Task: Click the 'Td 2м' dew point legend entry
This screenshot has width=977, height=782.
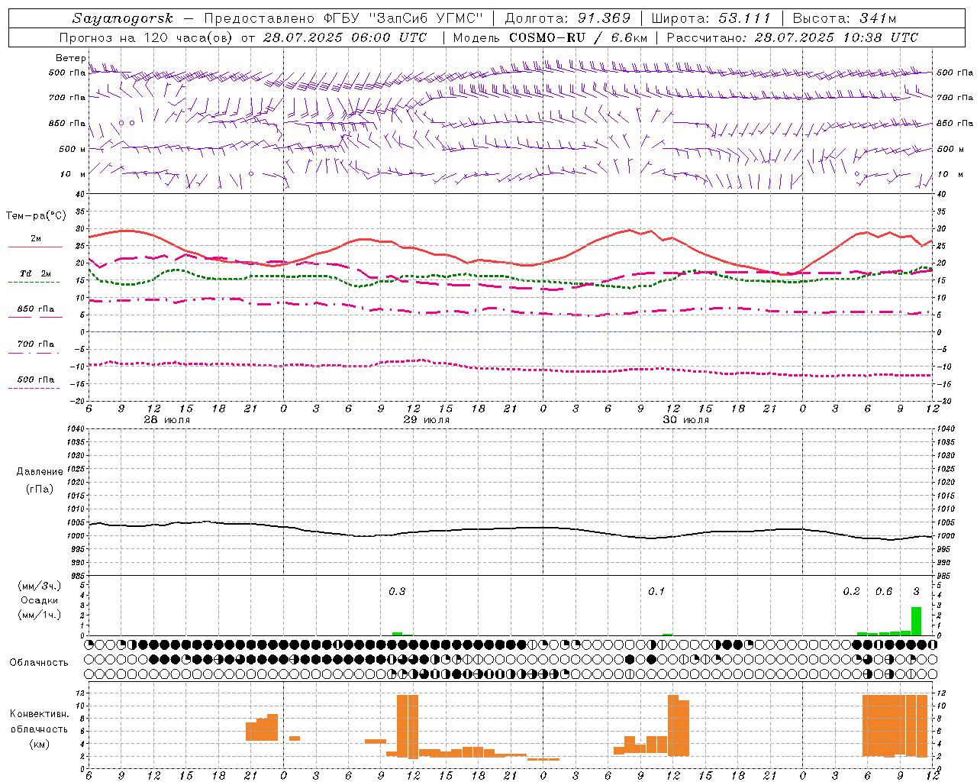Action: coord(36,273)
